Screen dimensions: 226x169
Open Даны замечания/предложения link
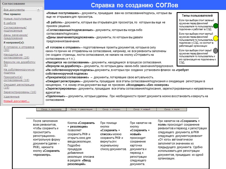click(16, 37)
